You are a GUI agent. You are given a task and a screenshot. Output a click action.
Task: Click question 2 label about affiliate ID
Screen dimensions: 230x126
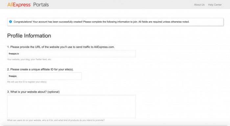40,69
